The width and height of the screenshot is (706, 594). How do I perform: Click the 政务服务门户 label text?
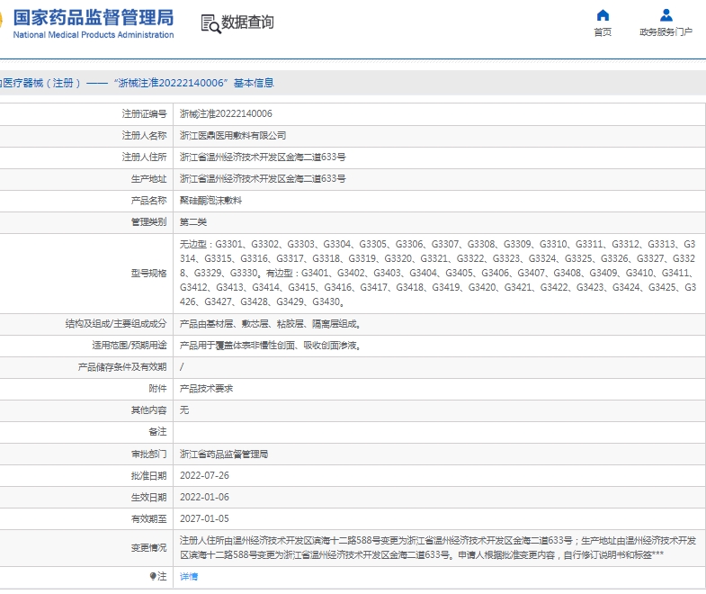(x=666, y=32)
